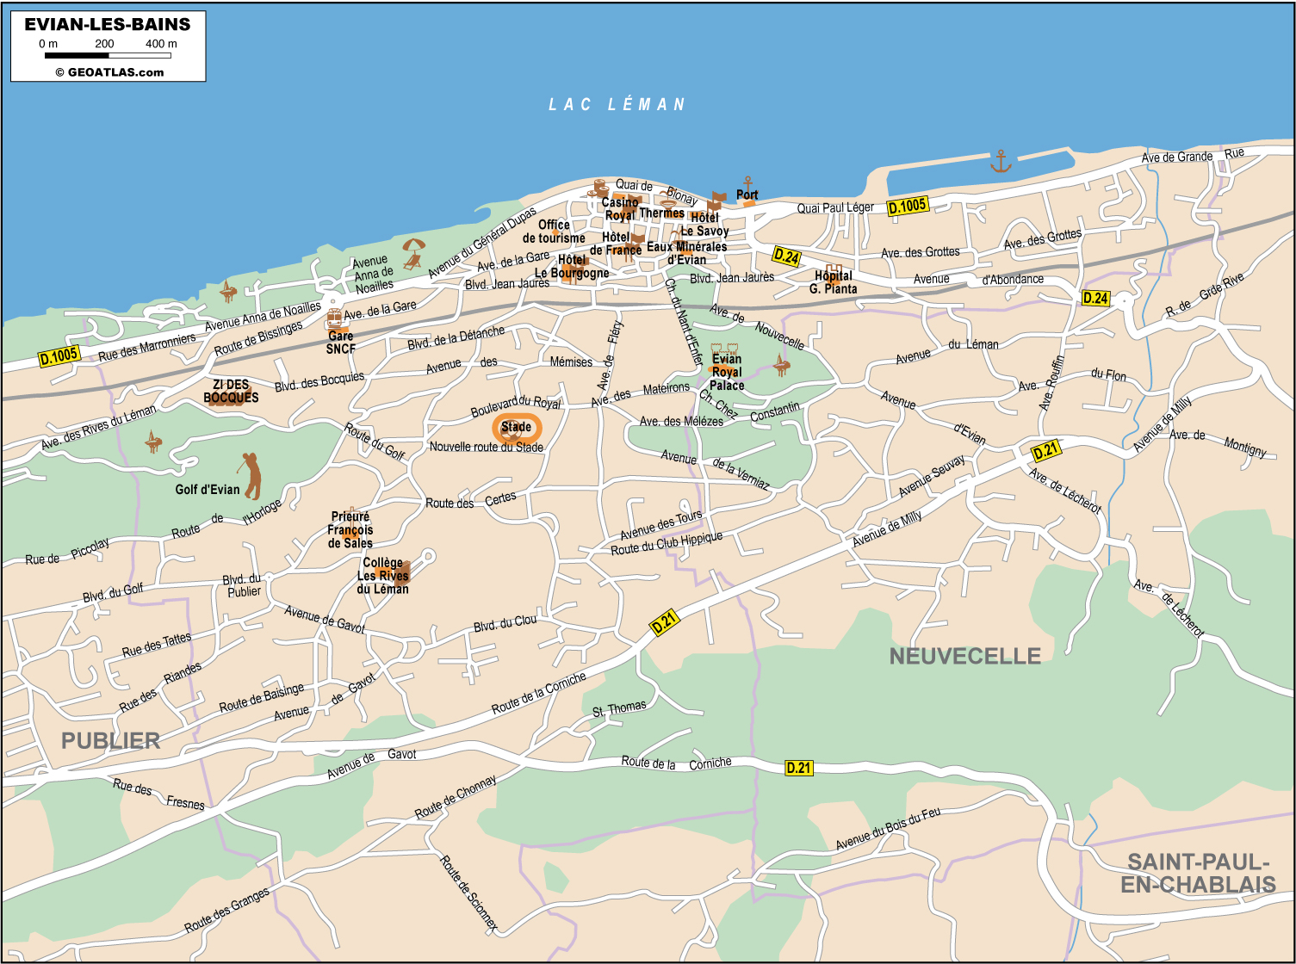Click the large anchor icon inside the marina basin

(1000, 161)
